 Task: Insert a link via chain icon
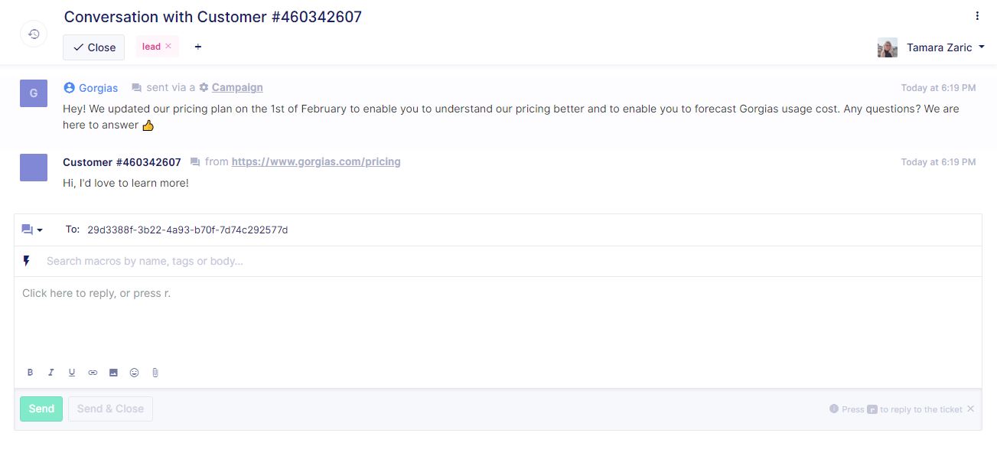[x=93, y=373]
